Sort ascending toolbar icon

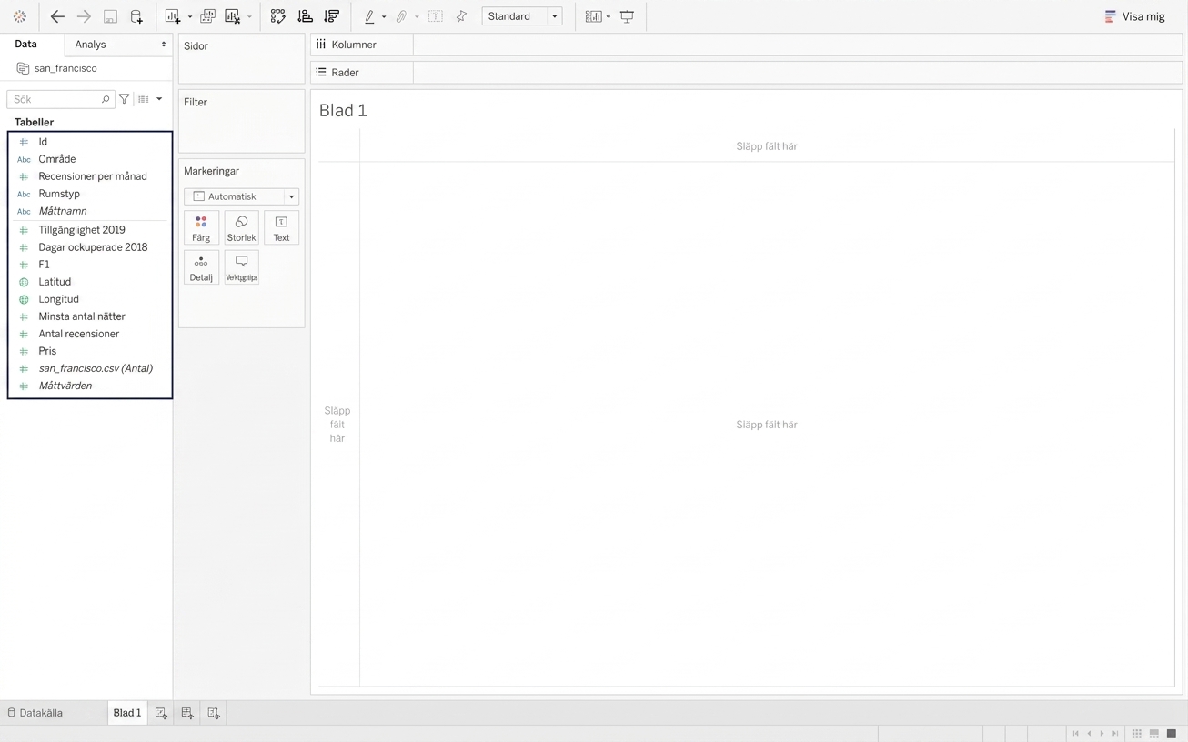[306, 16]
